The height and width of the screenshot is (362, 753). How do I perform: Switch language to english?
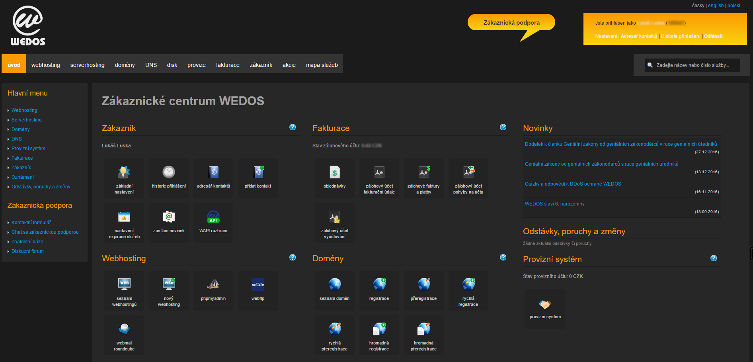point(716,6)
